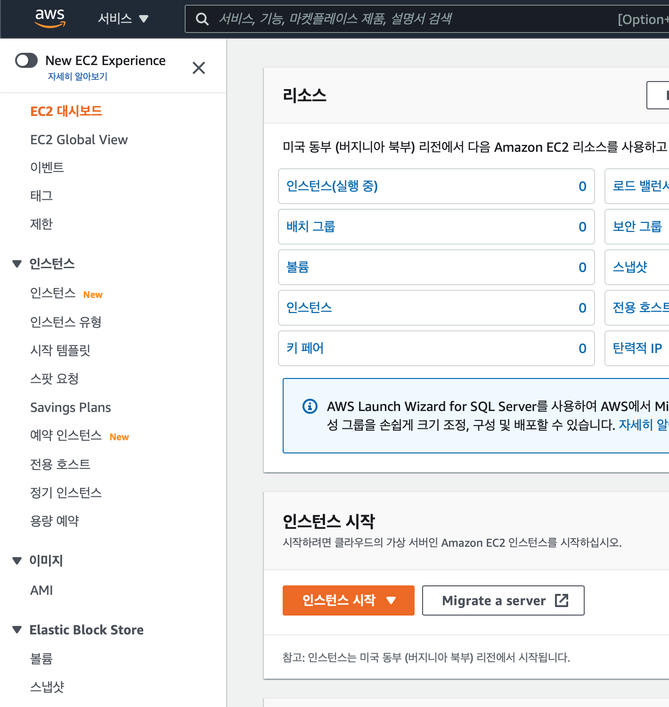Click 볼륨 resource card link

coord(298,267)
